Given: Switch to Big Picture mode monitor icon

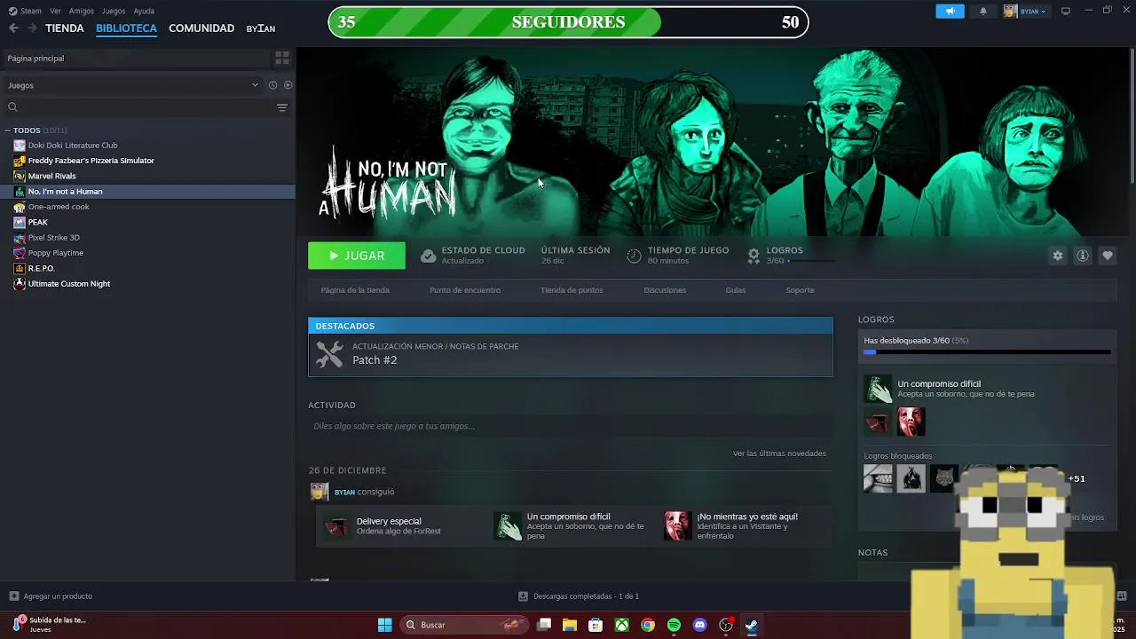Looking at the screenshot, I should click(1066, 11).
